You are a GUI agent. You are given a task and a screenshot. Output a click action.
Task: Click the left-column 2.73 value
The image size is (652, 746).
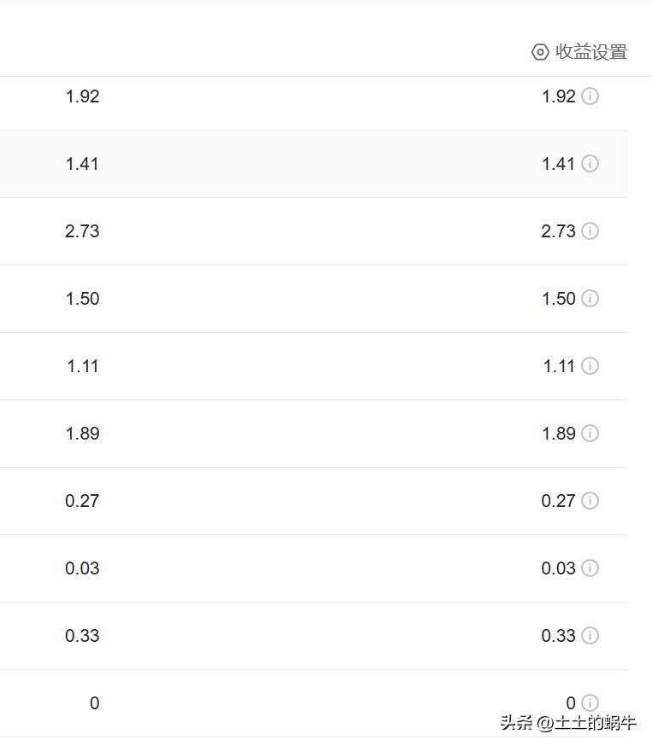click(82, 231)
